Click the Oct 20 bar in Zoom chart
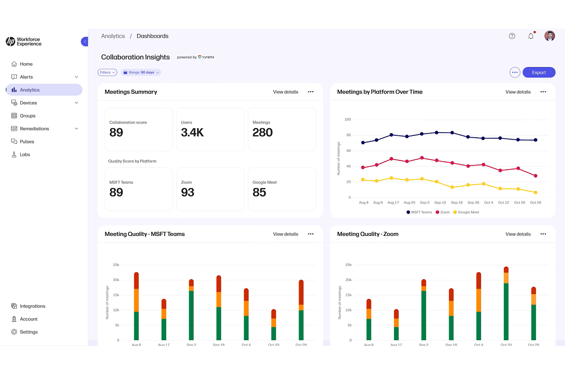 click(506, 303)
